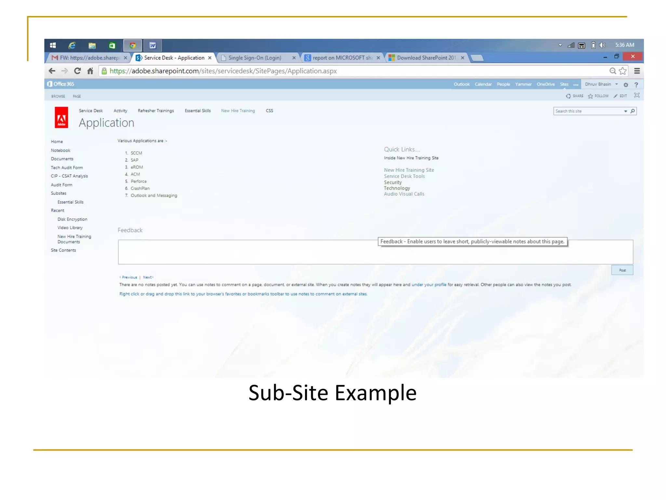Image resolution: width=666 pixels, height=500 pixels.
Task: Switch to Chrome in the taskbar
Action: click(132, 45)
